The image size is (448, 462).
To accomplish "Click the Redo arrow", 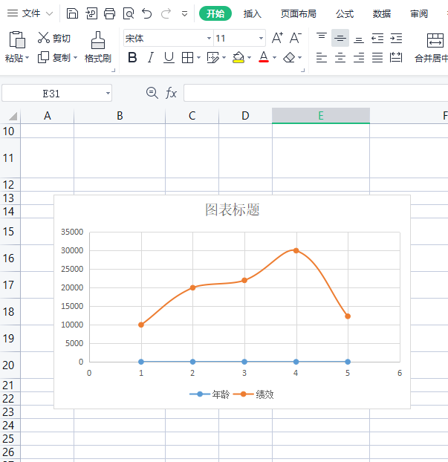I will coord(166,13).
